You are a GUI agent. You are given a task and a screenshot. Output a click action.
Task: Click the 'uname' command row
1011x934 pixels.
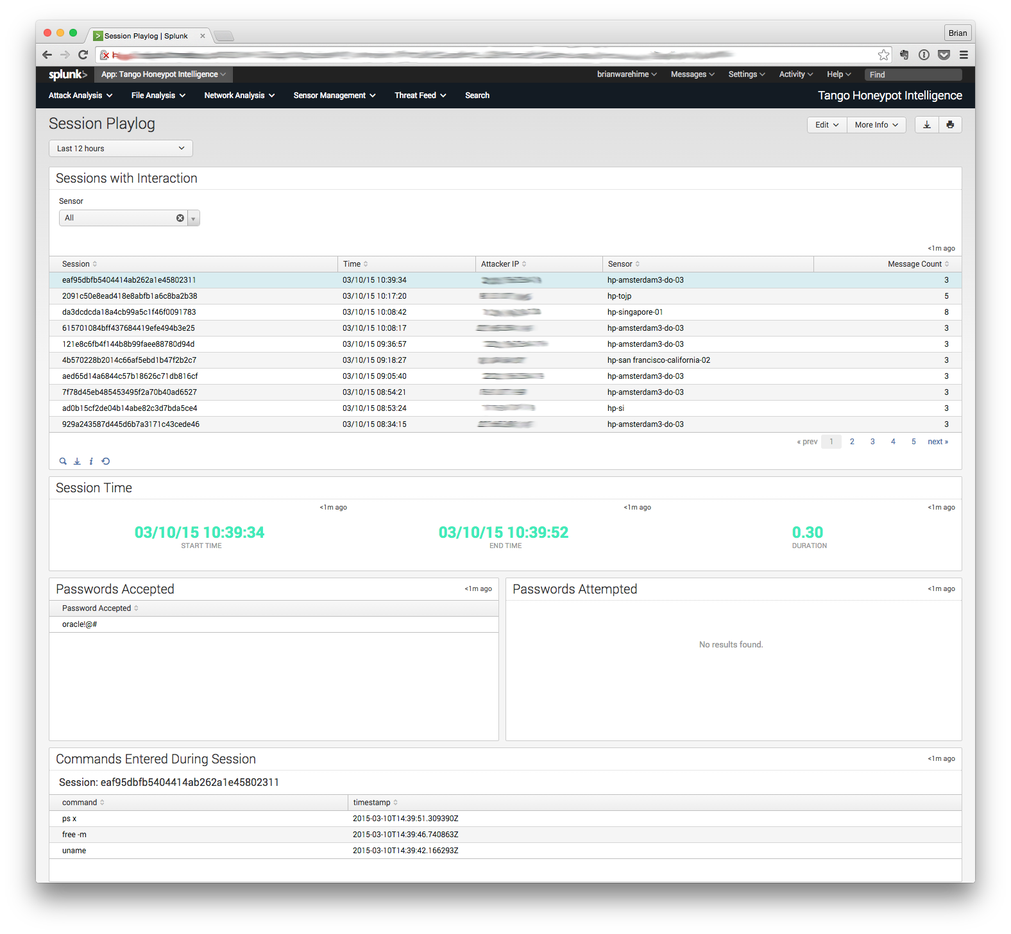point(505,851)
